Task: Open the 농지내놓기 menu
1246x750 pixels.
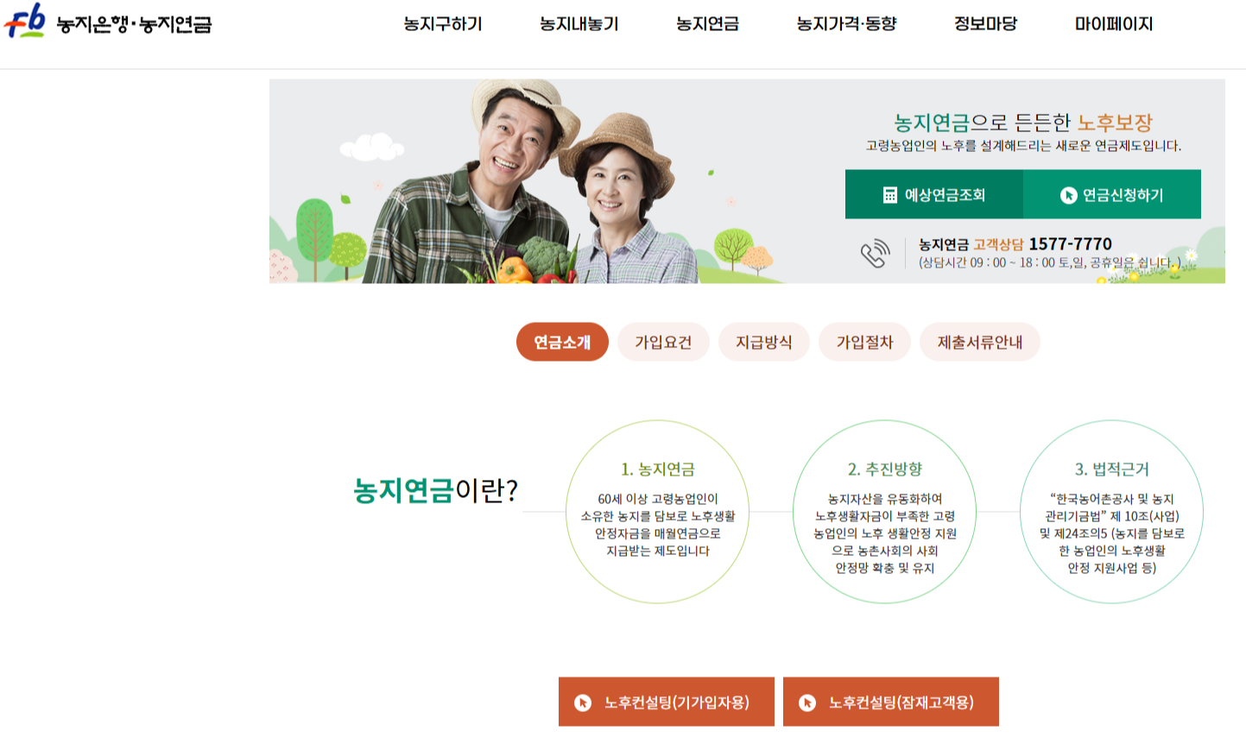Action: coord(579,24)
